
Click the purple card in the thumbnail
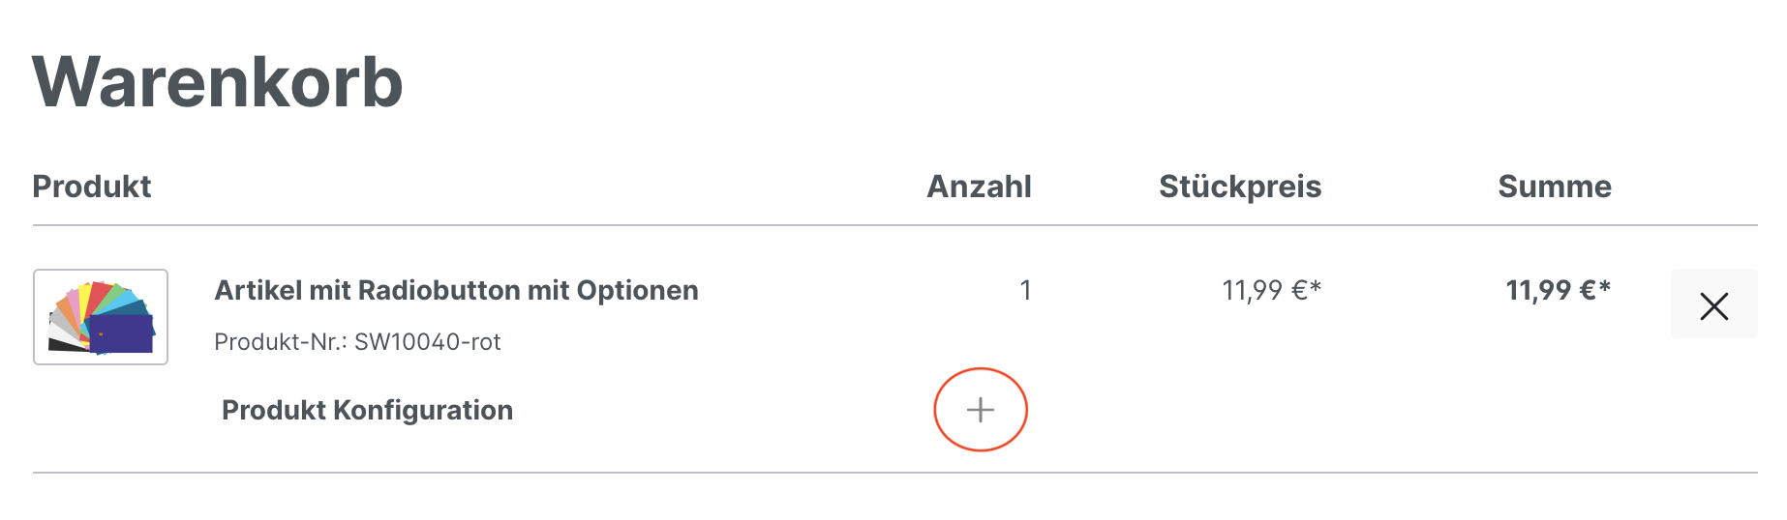(122, 334)
